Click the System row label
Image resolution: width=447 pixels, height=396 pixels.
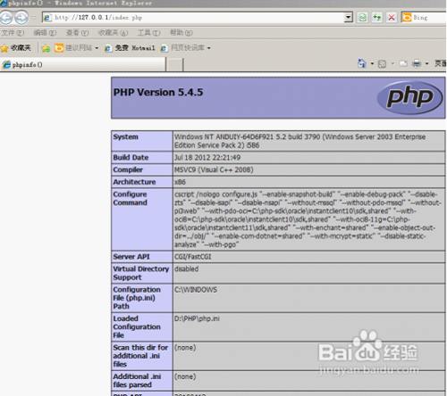(x=125, y=136)
